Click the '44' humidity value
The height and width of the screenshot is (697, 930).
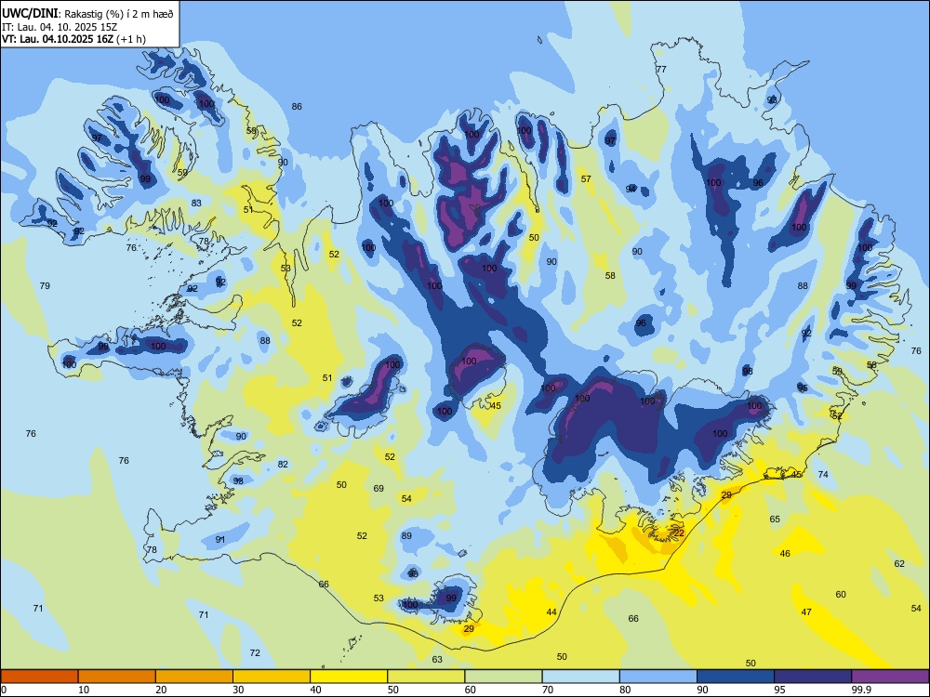[x=551, y=612]
